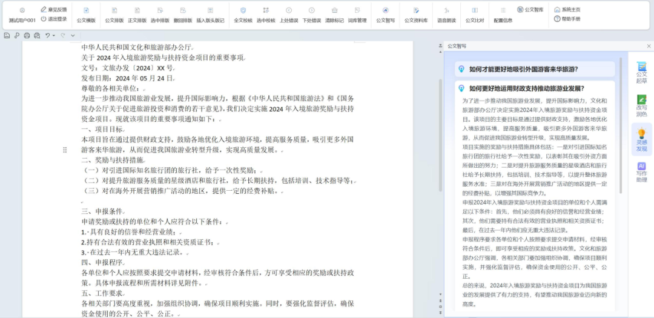Run 全文校核 full-text proofreading

point(243,15)
